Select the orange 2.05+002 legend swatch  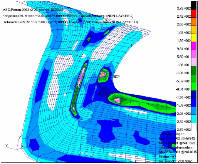coord(194,22)
